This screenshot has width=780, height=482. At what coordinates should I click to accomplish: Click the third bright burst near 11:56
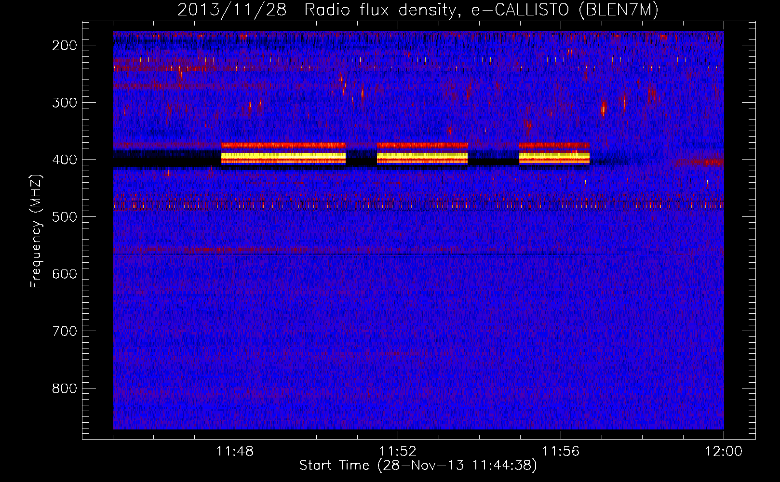pyautogui.click(x=554, y=153)
